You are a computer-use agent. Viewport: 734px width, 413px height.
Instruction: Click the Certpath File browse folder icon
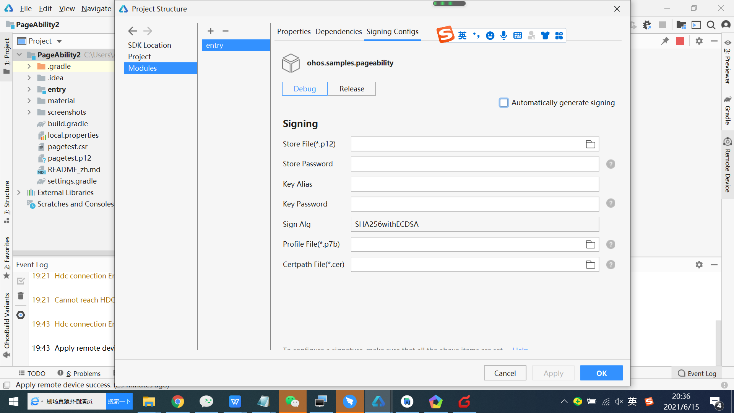click(x=590, y=265)
